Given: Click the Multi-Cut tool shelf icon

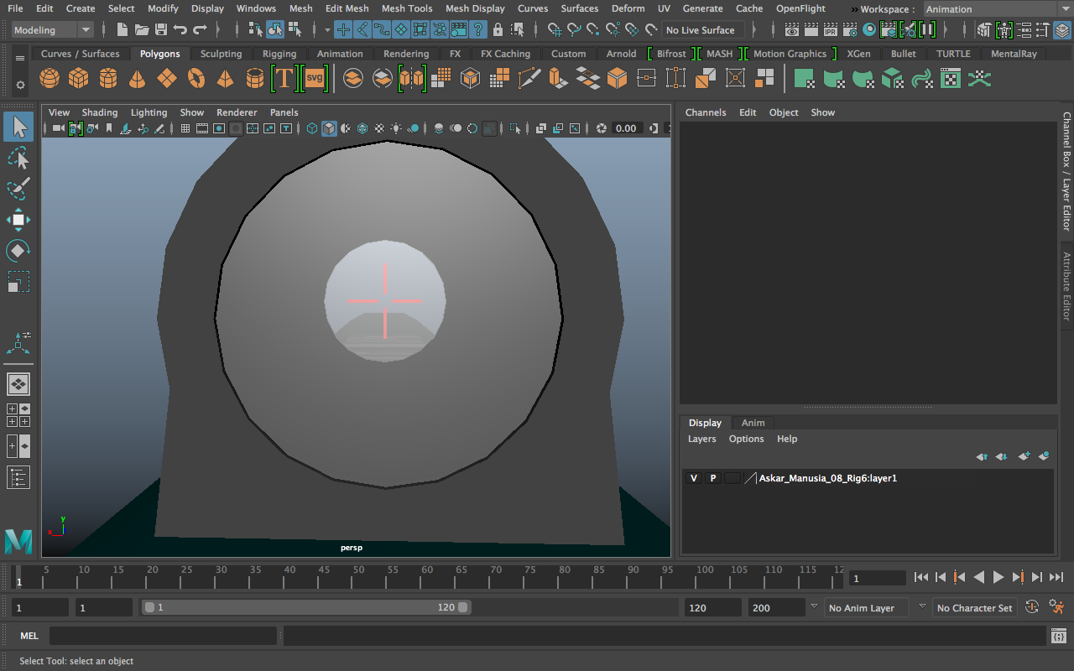Looking at the screenshot, I should click(529, 79).
